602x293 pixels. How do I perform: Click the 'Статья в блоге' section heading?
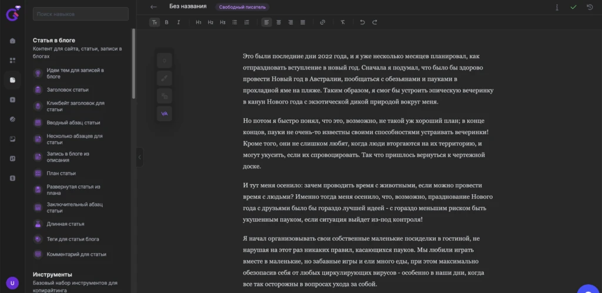pyautogui.click(x=54, y=41)
